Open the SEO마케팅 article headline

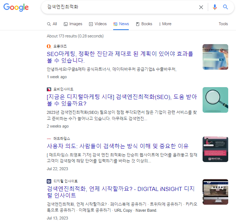(x=120, y=57)
